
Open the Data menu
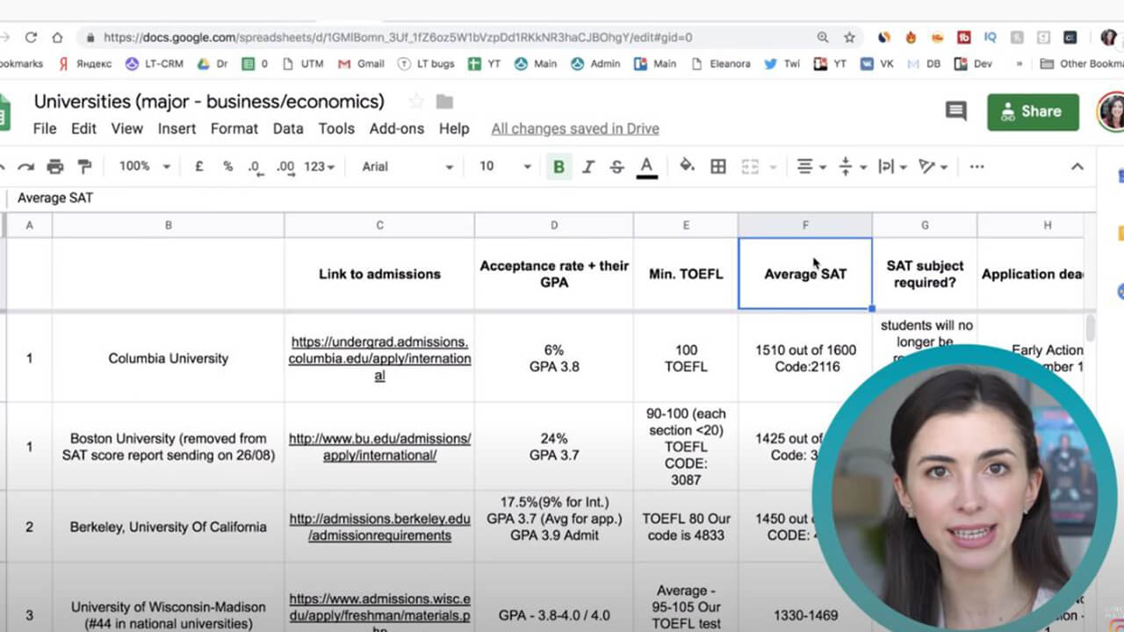(288, 128)
